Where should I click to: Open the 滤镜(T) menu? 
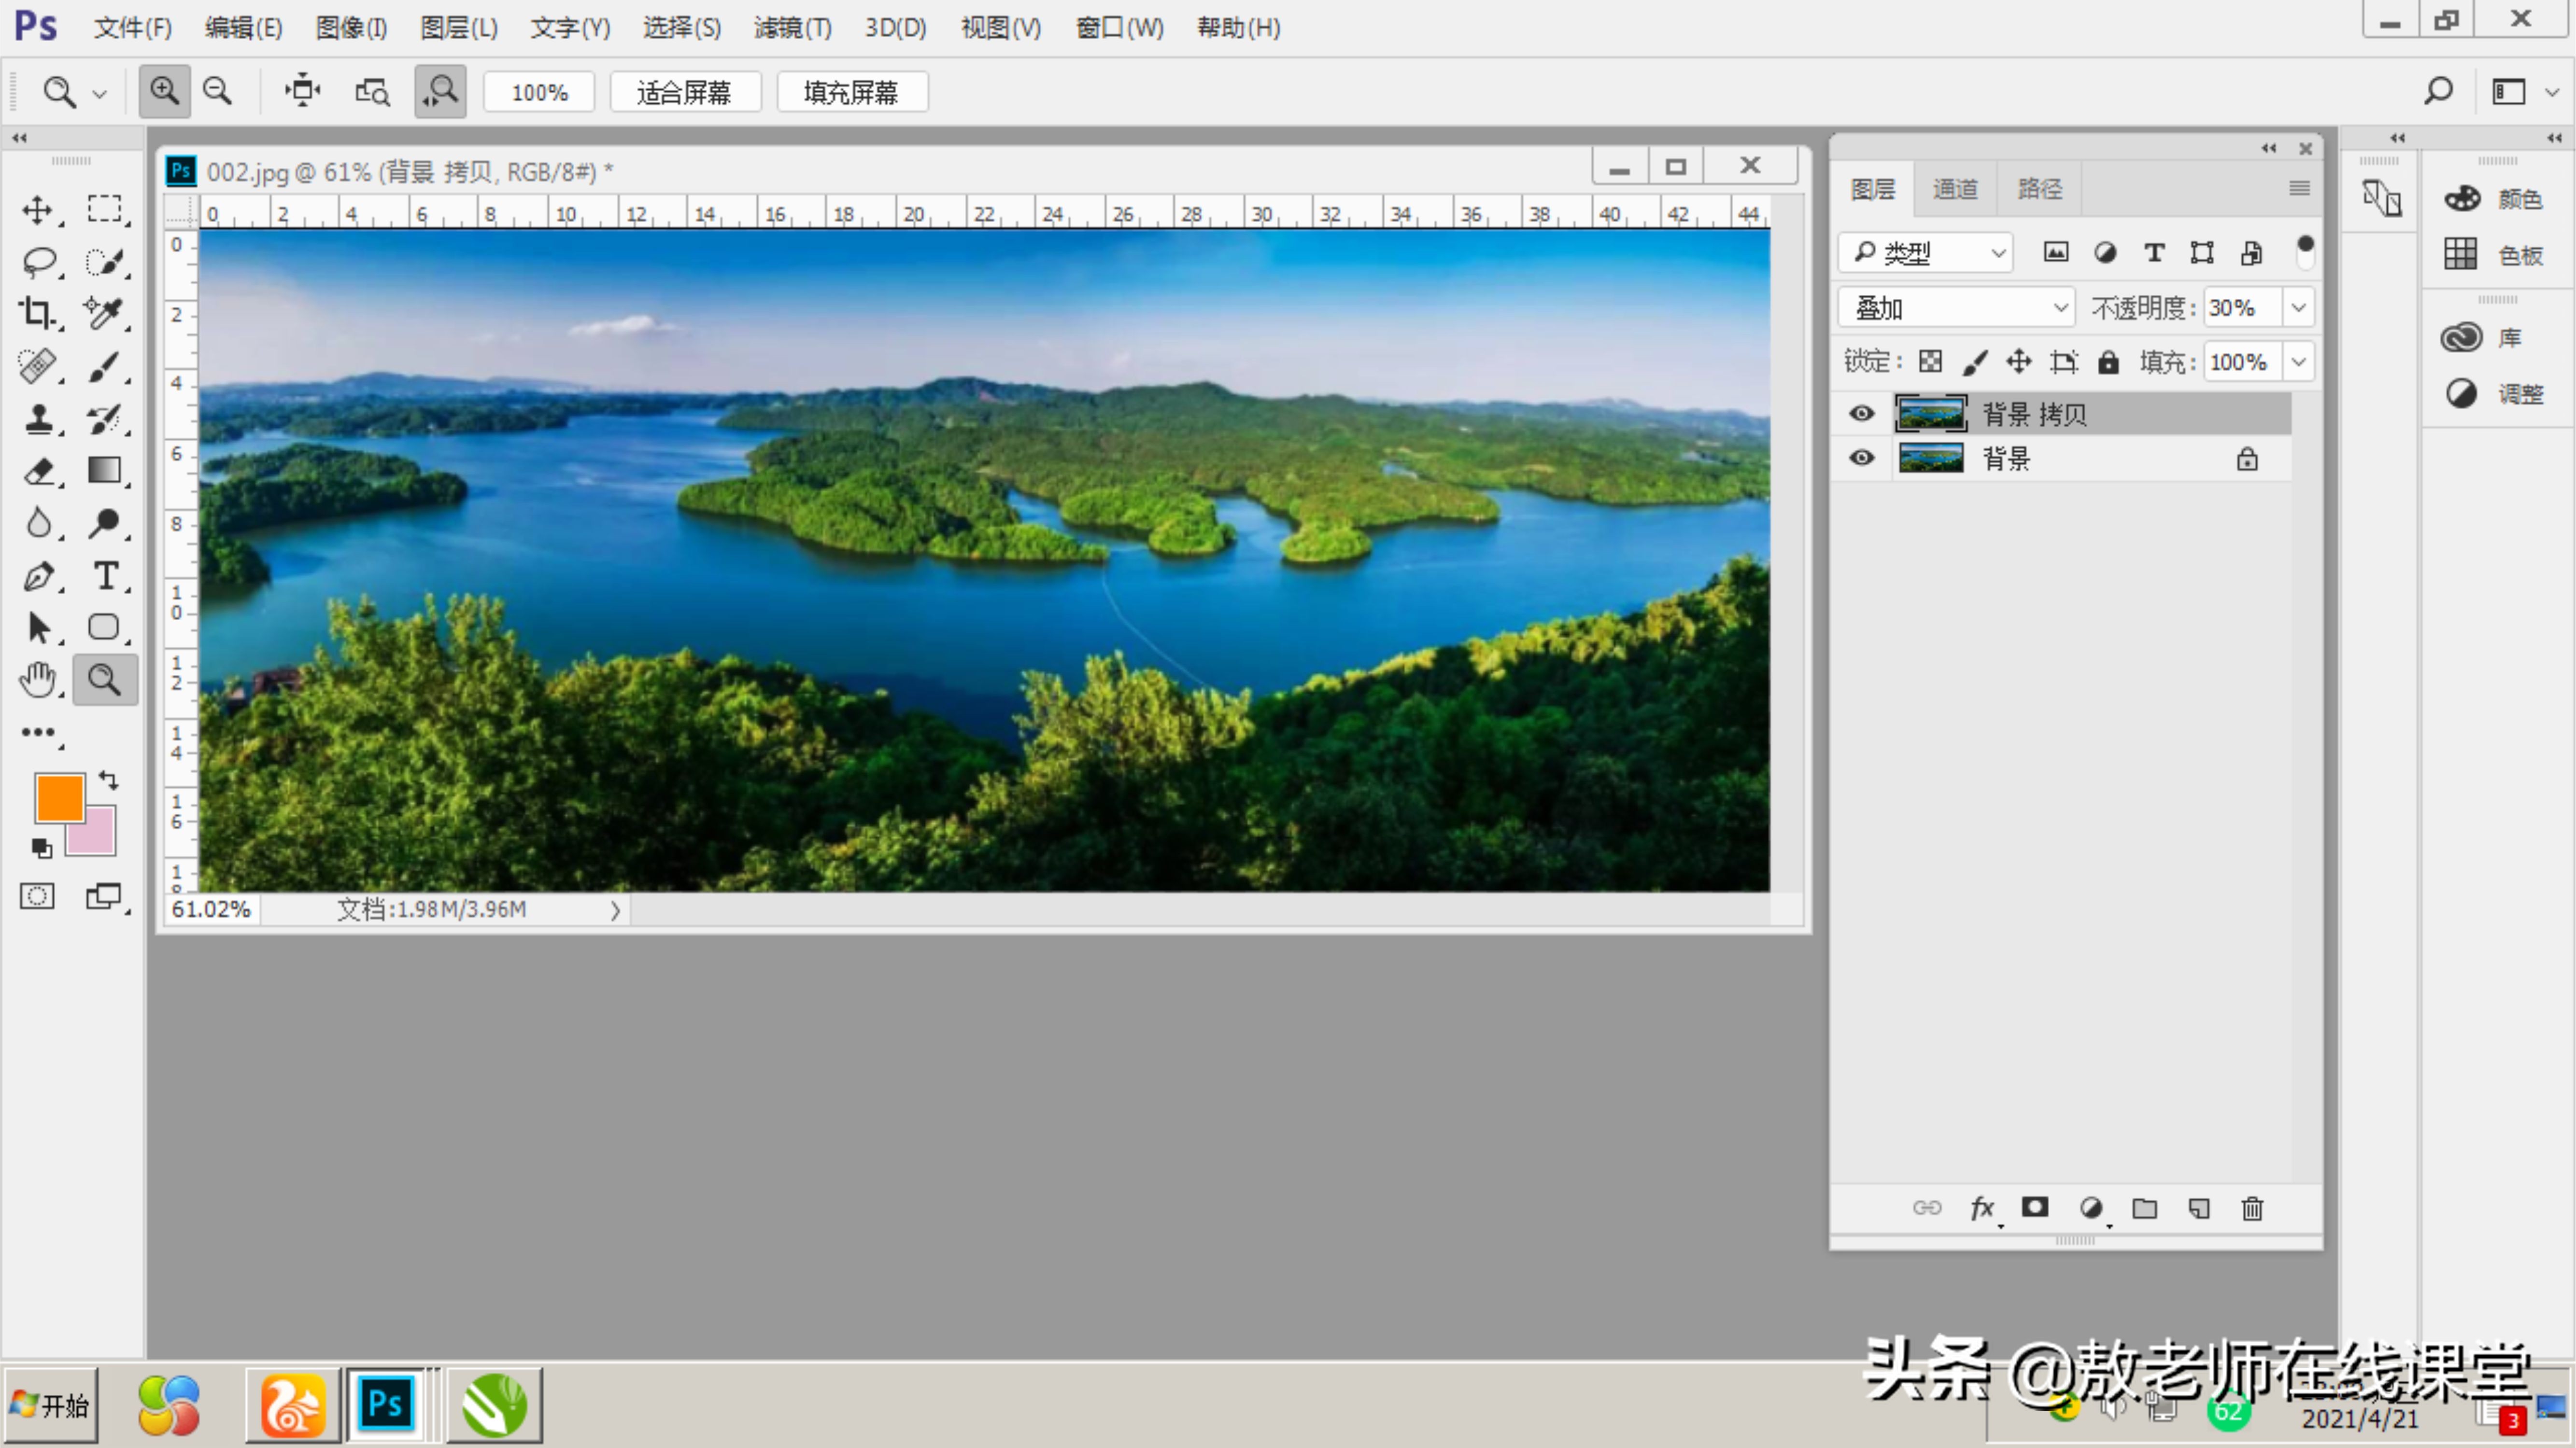tap(792, 28)
